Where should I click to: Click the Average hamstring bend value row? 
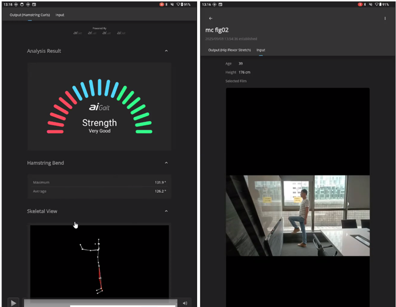(99, 191)
